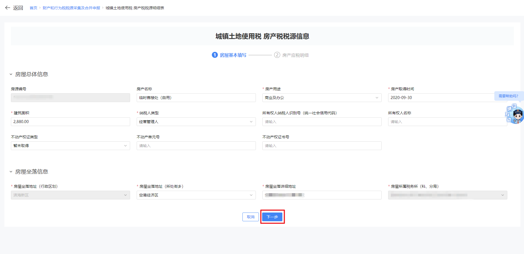Click step 2 circle icon 房产应税明细
The width and height of the screenshot is (524, 254).
point(277,55)
